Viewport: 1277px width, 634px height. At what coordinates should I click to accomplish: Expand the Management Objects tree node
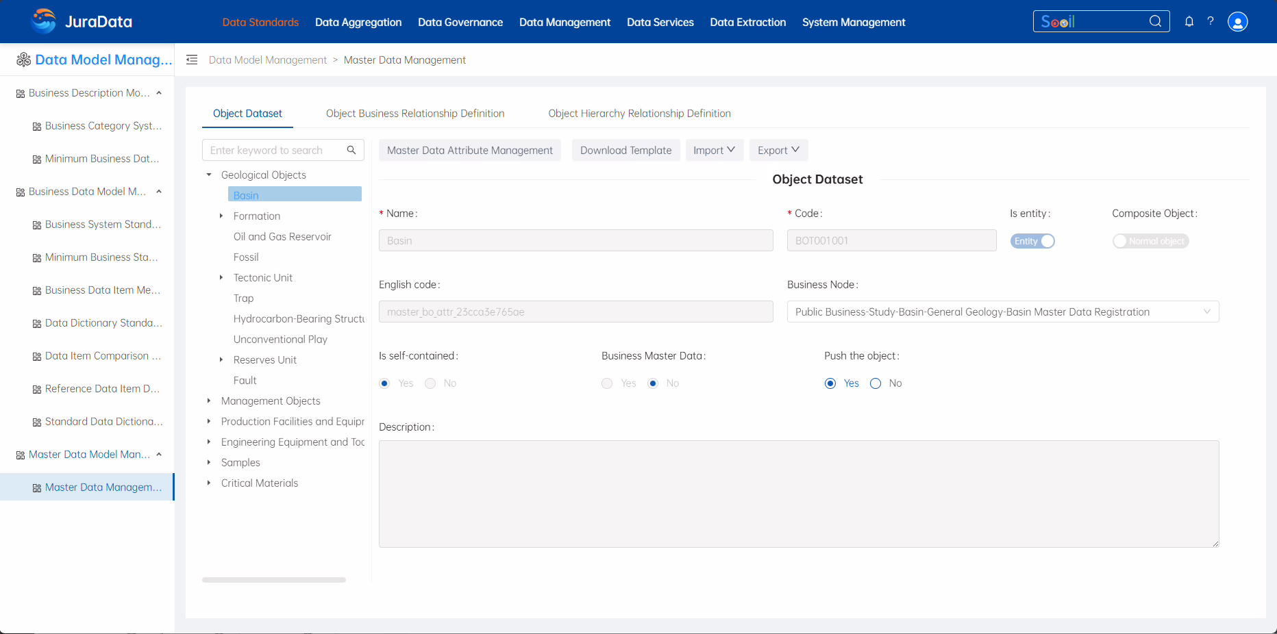tap(209, 401)
